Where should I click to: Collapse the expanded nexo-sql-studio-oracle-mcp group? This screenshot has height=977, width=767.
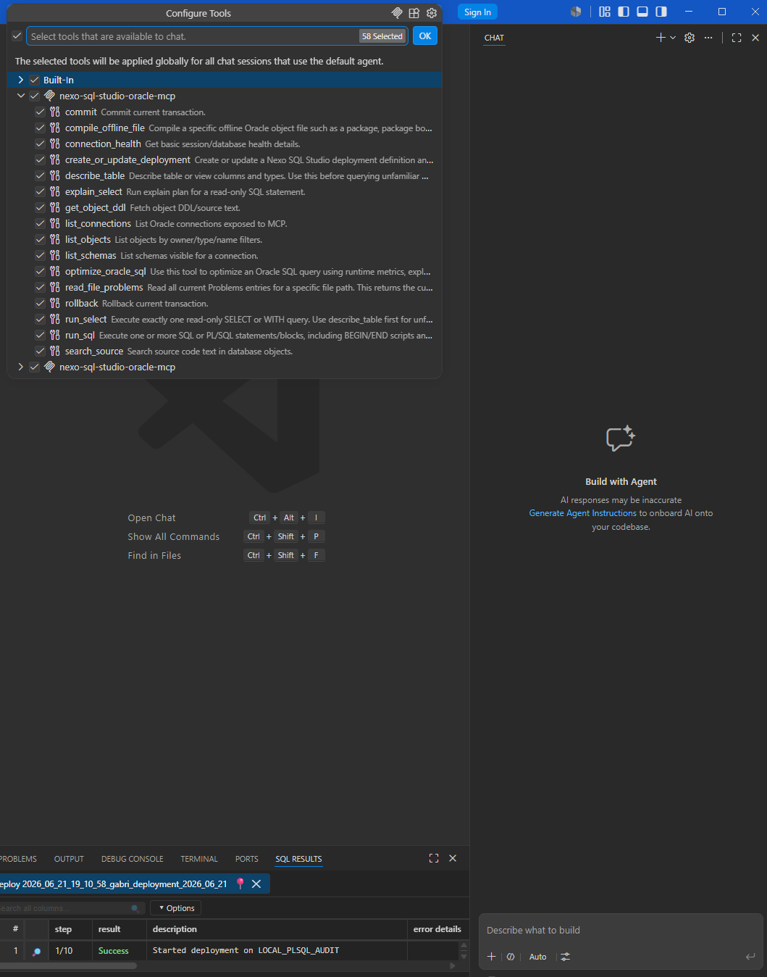coord(20,96)
